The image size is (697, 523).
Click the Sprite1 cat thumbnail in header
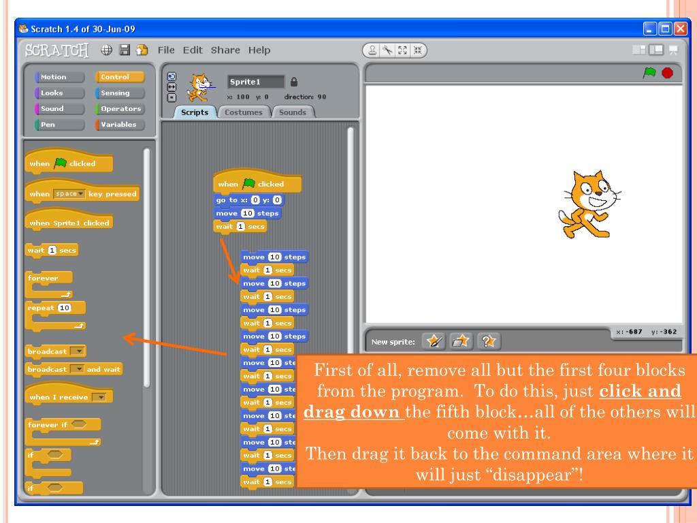(x=199, y=88)
